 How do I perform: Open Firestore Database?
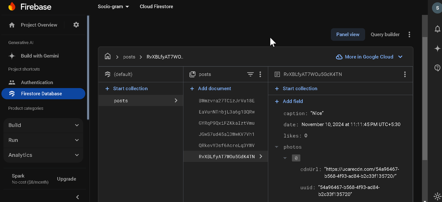click(x=43, y=94)
